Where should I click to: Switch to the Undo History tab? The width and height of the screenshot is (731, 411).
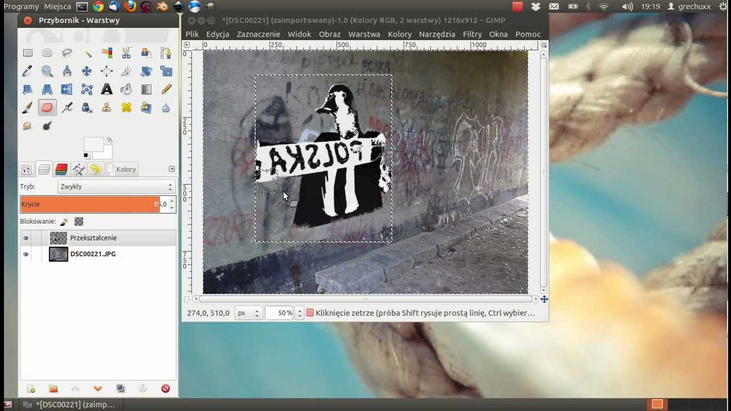(x=96, y=170)
